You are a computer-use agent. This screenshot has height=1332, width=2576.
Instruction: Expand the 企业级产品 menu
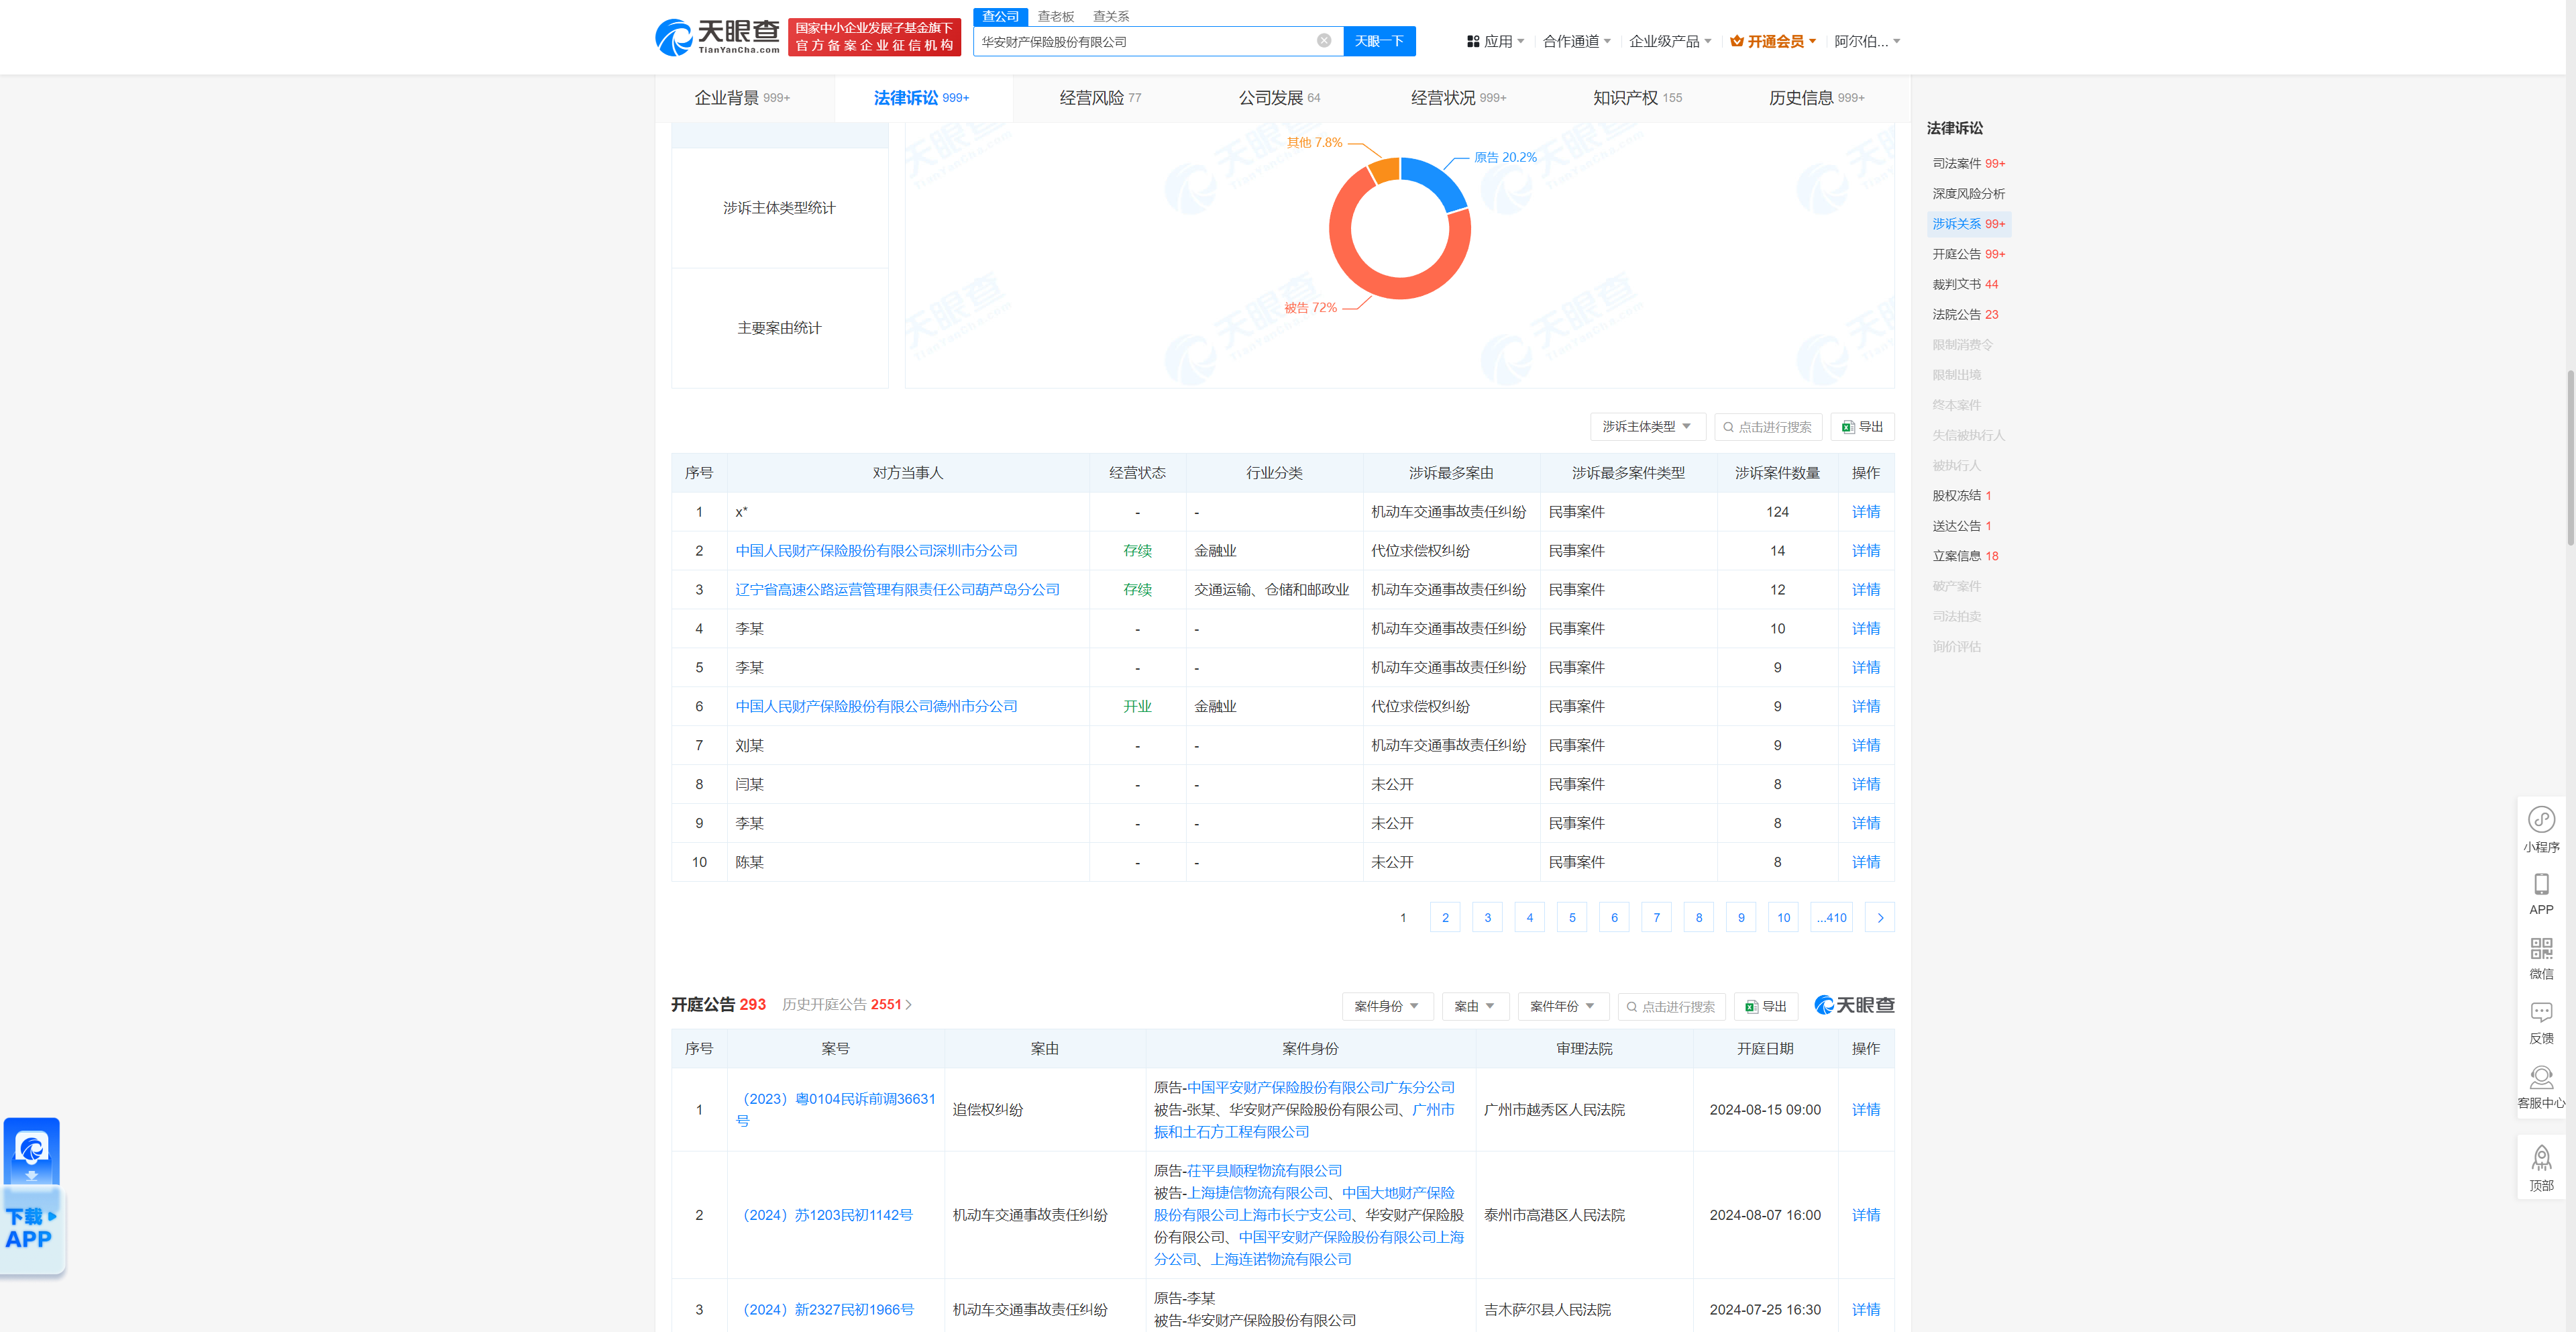point(1670,41)
